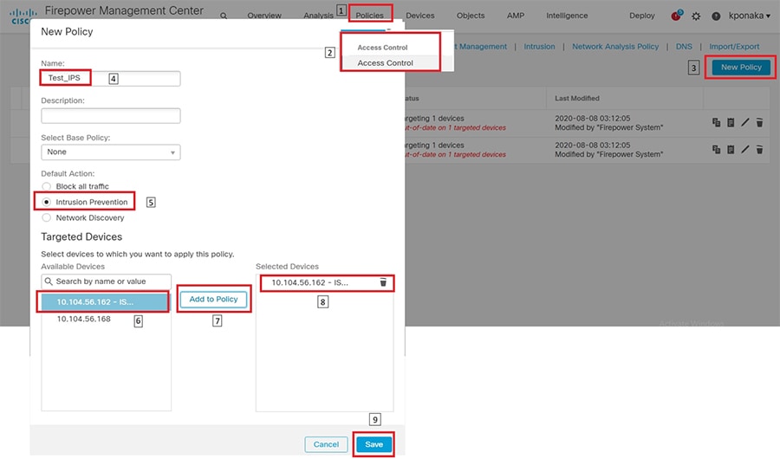Click the search magnifier icon in top navigation

coord(224,16)
